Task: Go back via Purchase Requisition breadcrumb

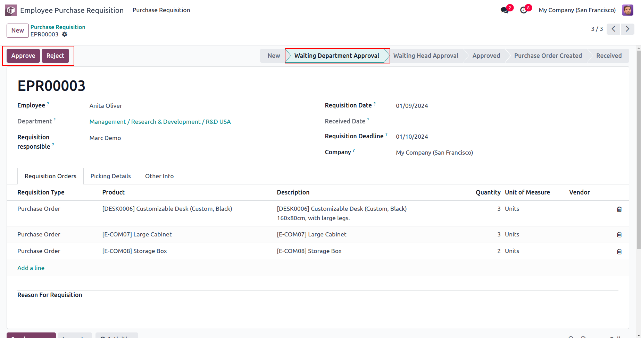Action: click(x=58, y=27)
